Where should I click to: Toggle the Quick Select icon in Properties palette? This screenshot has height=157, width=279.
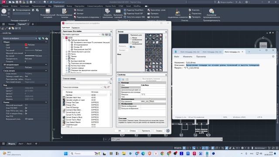47,38
